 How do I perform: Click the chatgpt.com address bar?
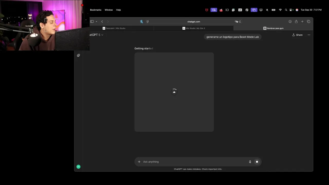pos(194,22)
